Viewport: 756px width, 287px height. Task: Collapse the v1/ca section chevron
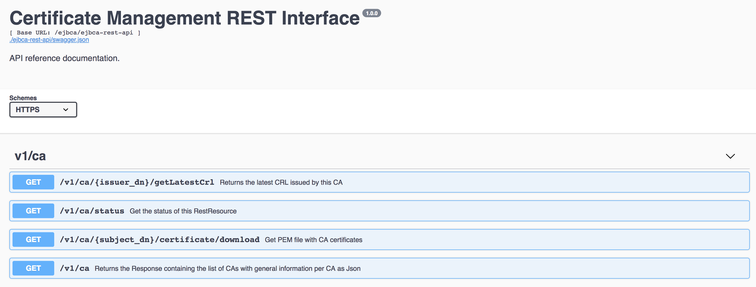[730, 156]
